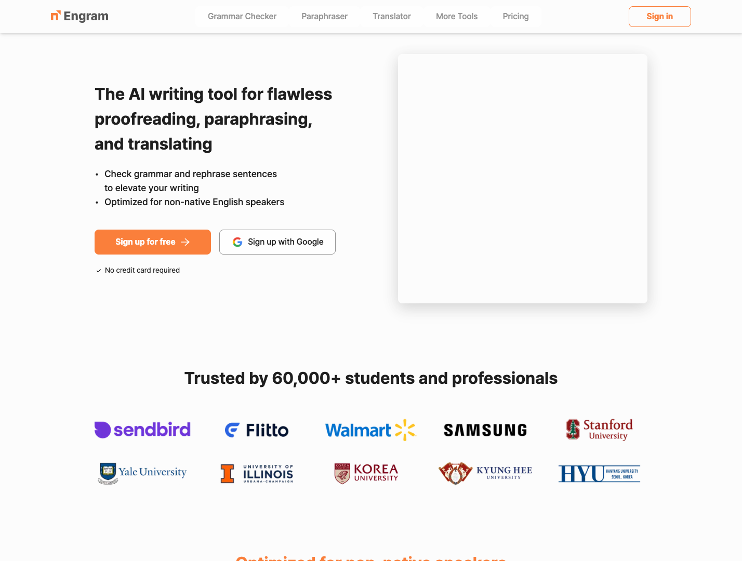Image resolution: width=742 pixels, height=561 pixels.
Task: Click the Flitto logo
Action: (257, 430)
